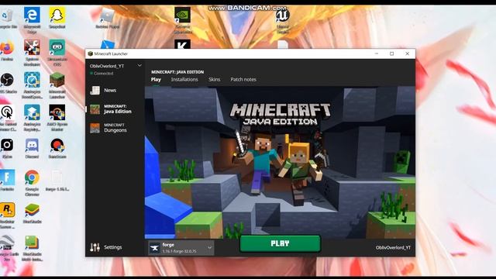Open launcher Settings

[106, 247]
